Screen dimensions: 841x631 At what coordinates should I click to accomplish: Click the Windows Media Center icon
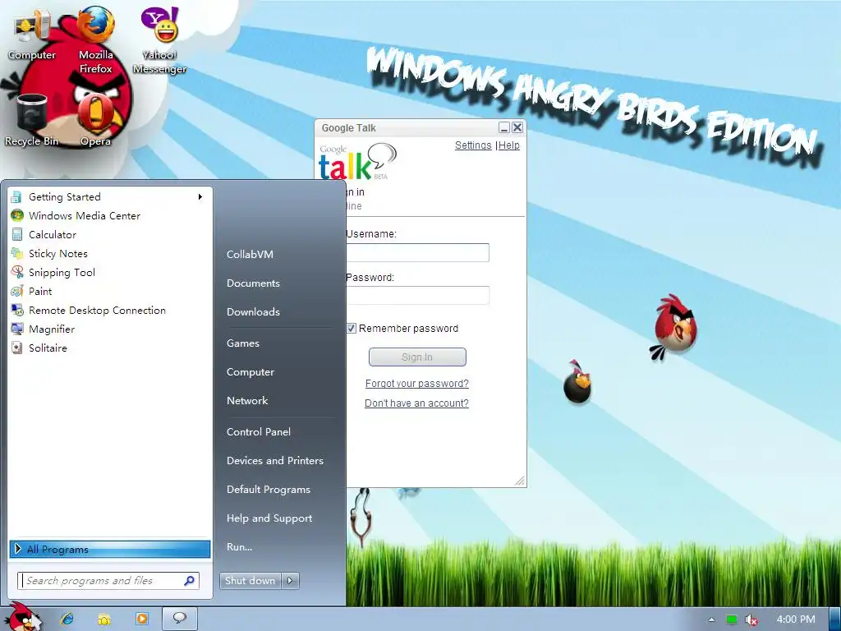click(x=17, y=216)
